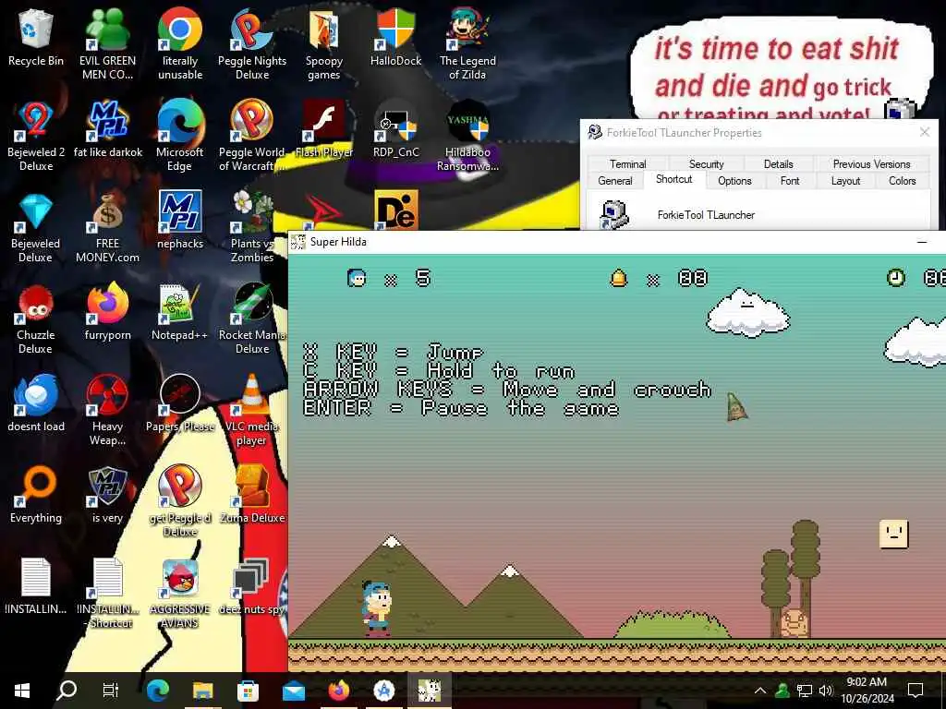This screenshot has height=709, width=946.
Task: Open the Details tab in Properties
Action: pos(778,164)
